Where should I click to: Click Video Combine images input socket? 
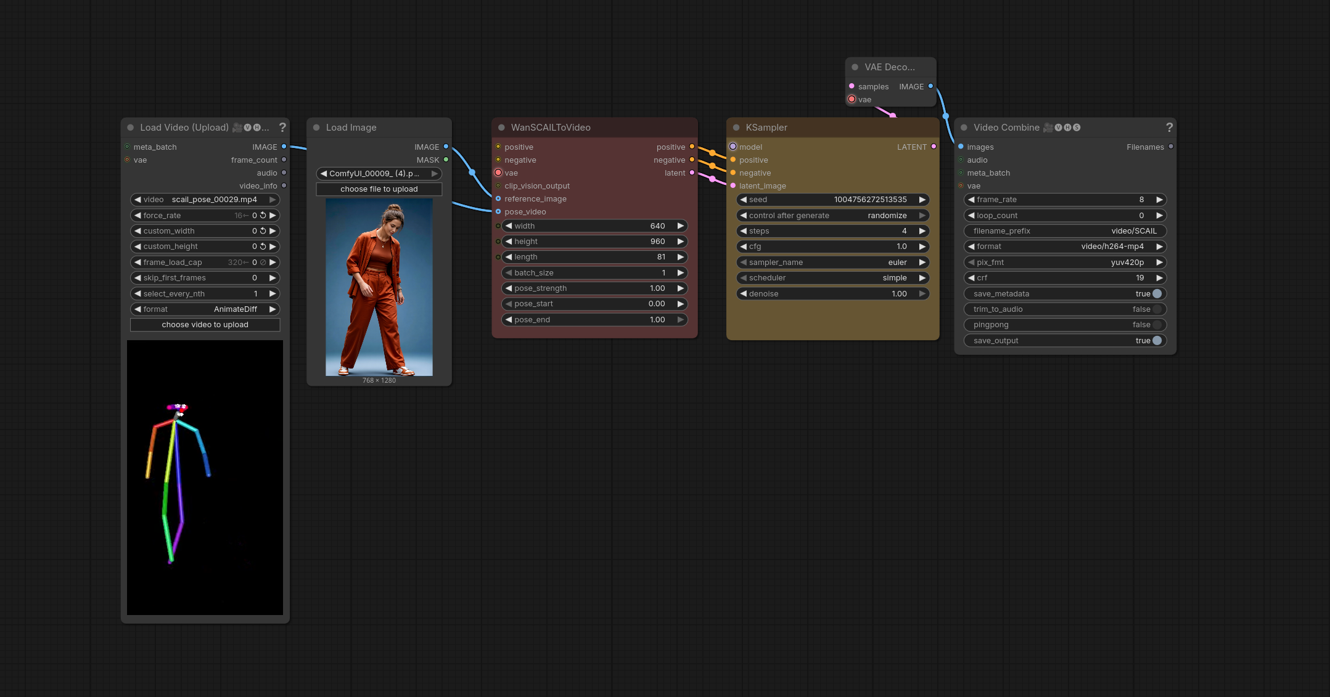961,147
